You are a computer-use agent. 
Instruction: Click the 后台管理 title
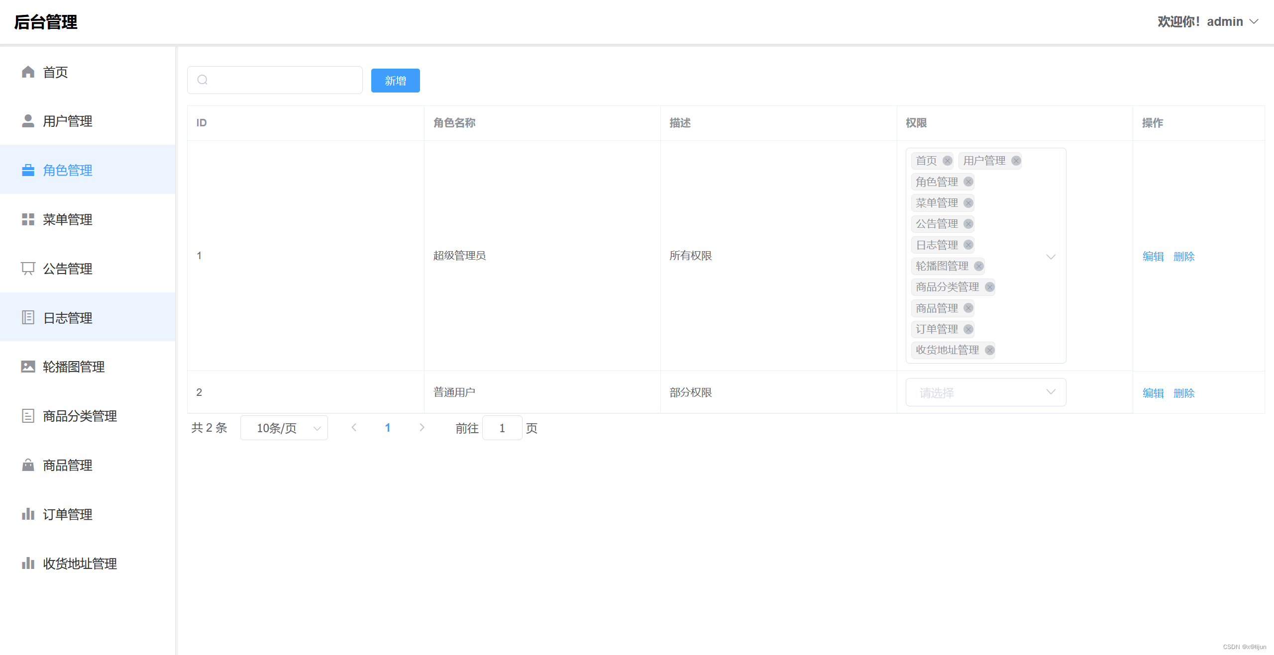[46, 22]
